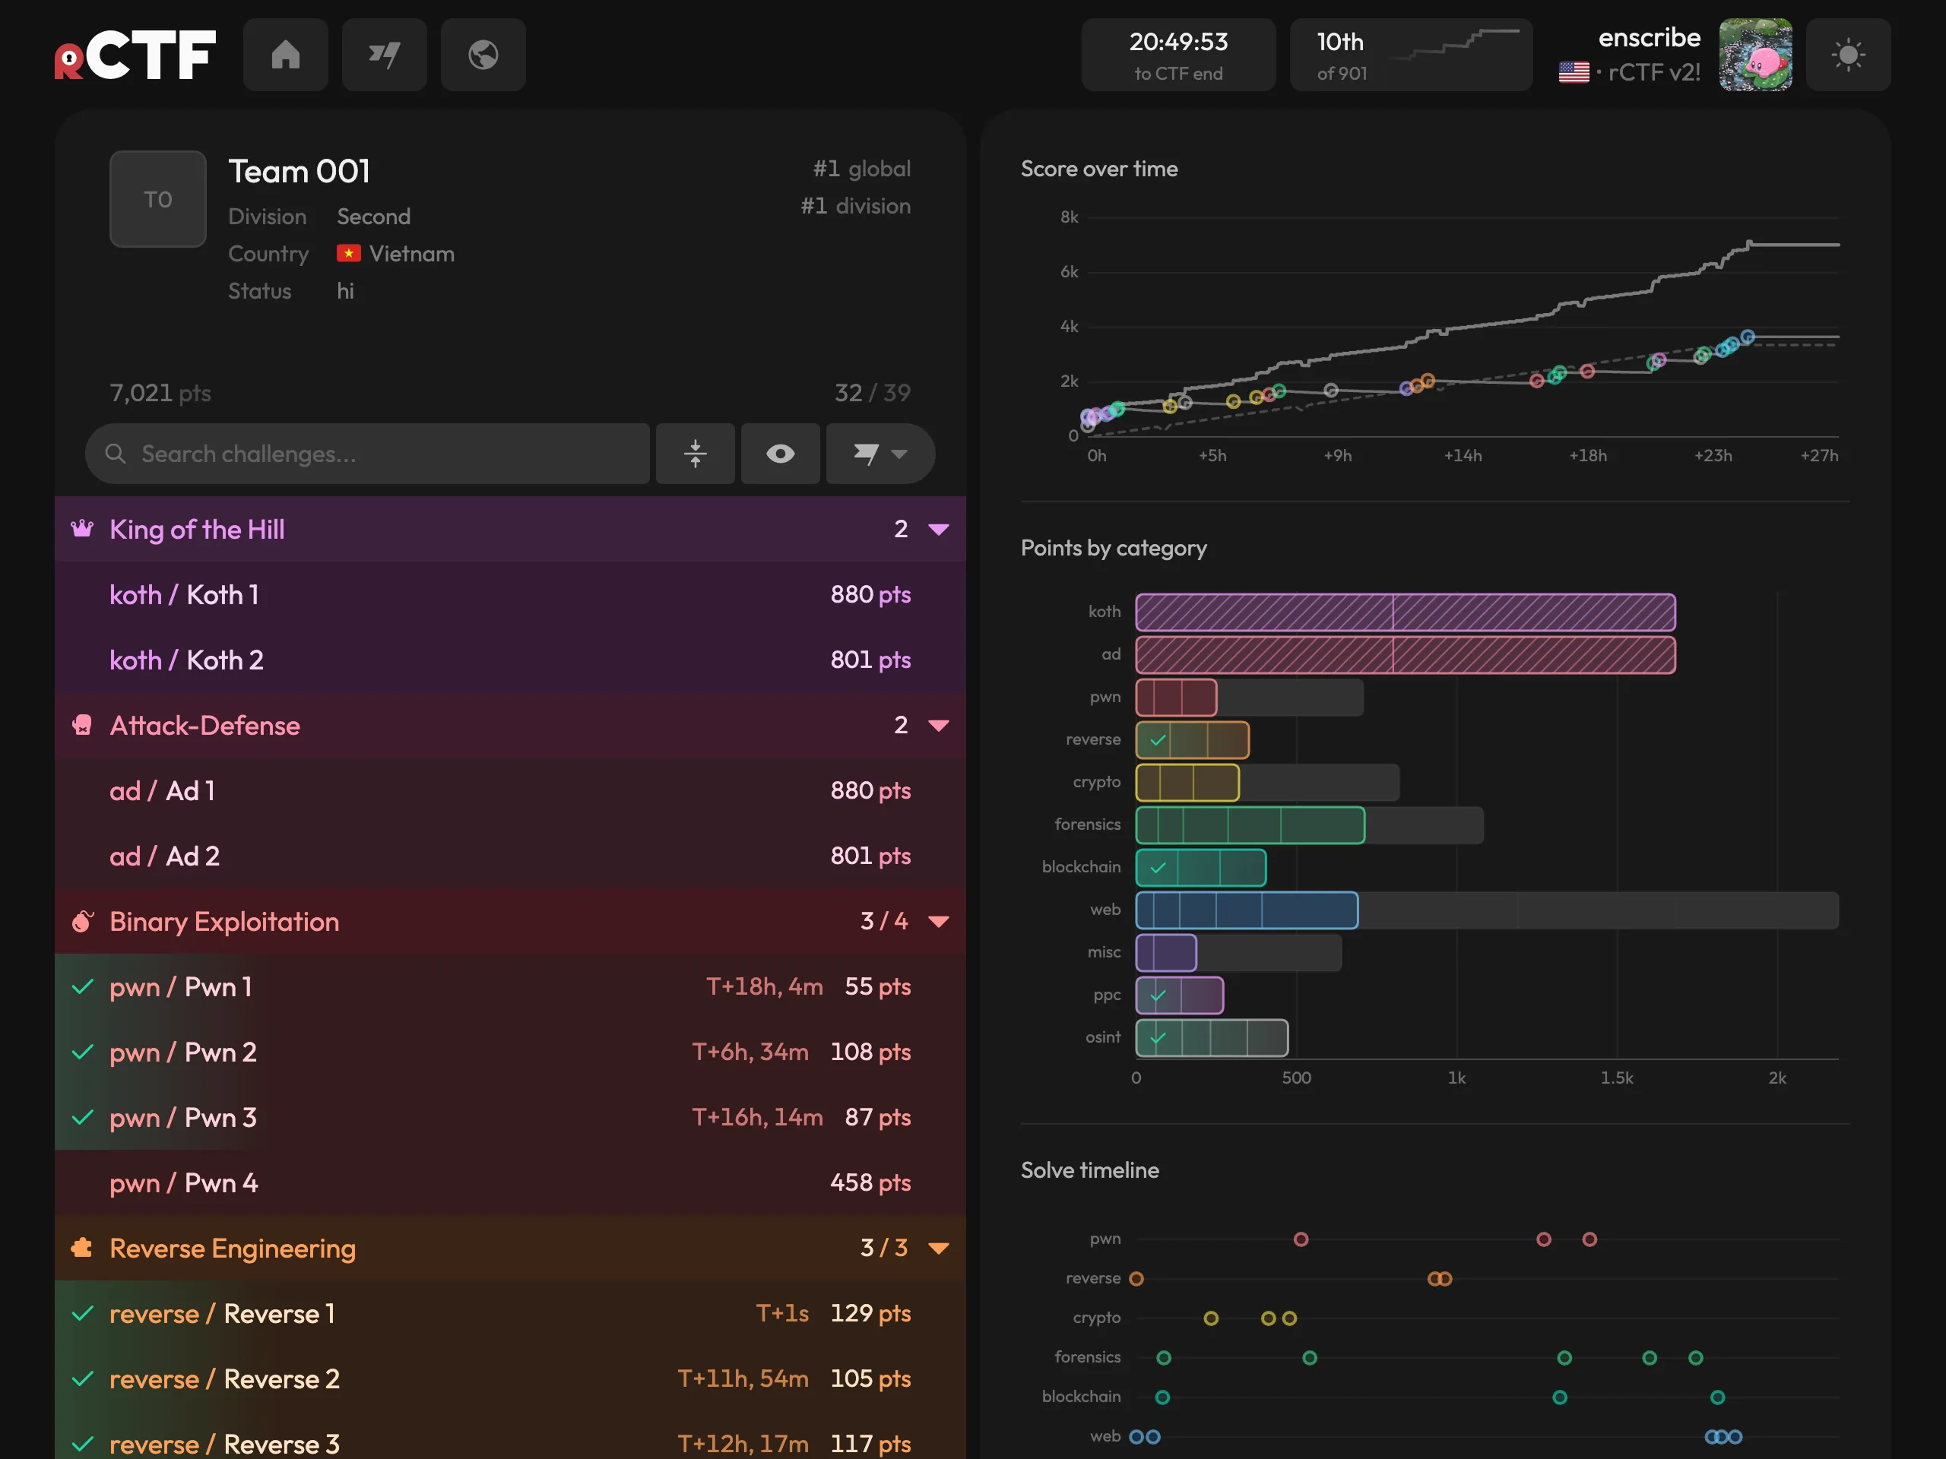Click the Reverse Engineering header title
Image resolution: width=1946 pixels, height=1459 pixels.
click(233, 1248)
